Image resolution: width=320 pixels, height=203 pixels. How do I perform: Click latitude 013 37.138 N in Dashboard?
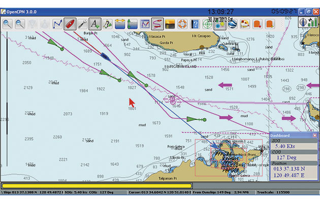tap(289, 169)
